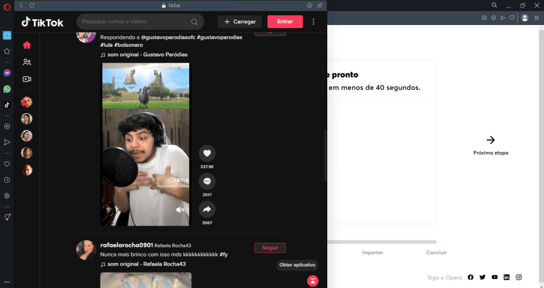Open Opera Facebook link in footer
The image size is (544, 288).
[x=471, y=277]
